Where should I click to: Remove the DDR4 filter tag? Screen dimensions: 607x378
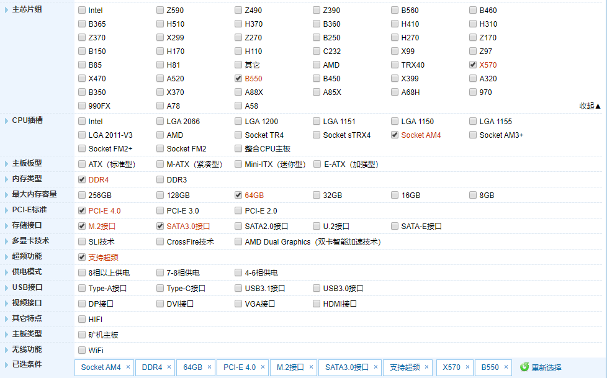169,367
